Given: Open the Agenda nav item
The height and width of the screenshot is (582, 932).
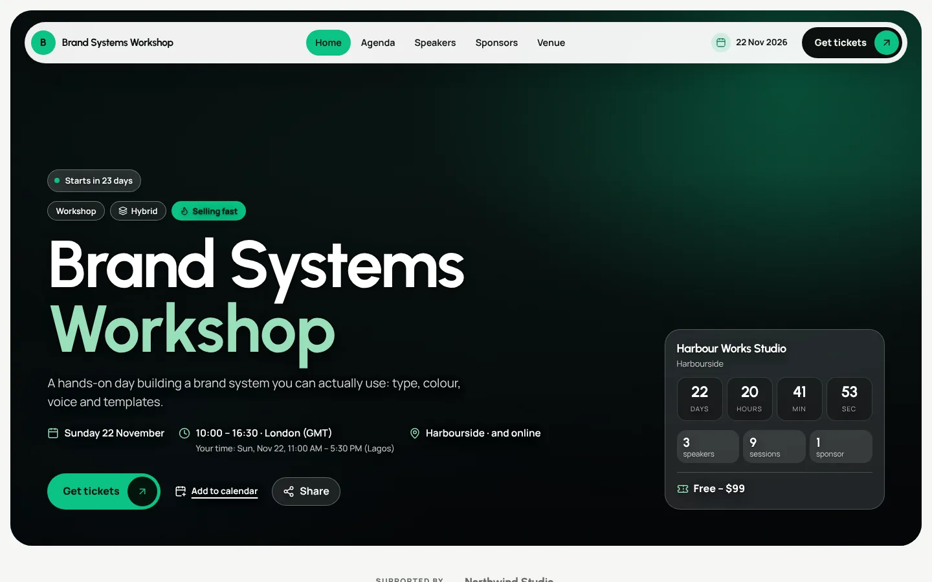Looking at the screenshot, I should (x=378, y=43).
